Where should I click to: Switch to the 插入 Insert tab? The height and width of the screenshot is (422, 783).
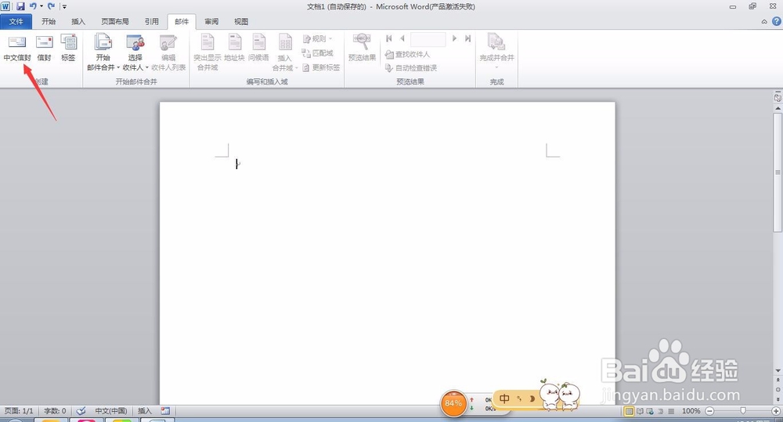coord(78,21)
